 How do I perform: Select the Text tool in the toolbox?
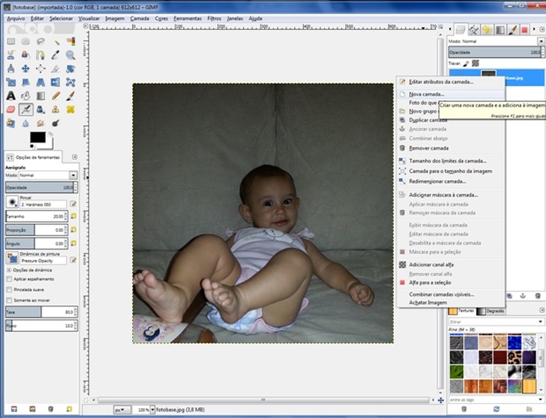point(11,96)
